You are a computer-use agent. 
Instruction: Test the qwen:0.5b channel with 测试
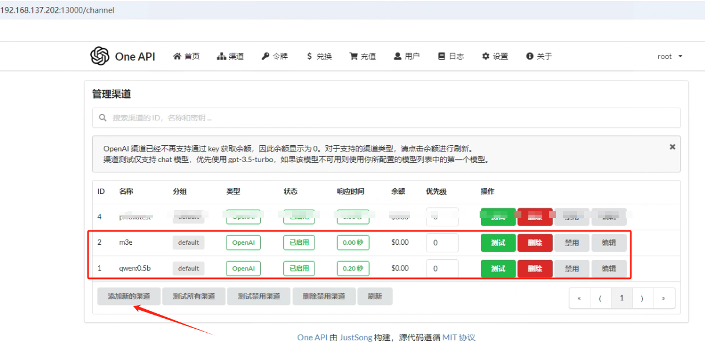[498, 269]
